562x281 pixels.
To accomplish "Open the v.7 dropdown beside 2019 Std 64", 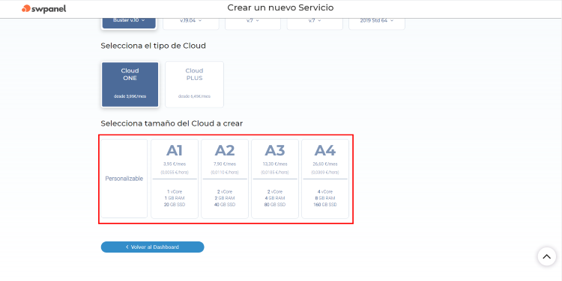I will pyautogui.click(x=315, y=22).
